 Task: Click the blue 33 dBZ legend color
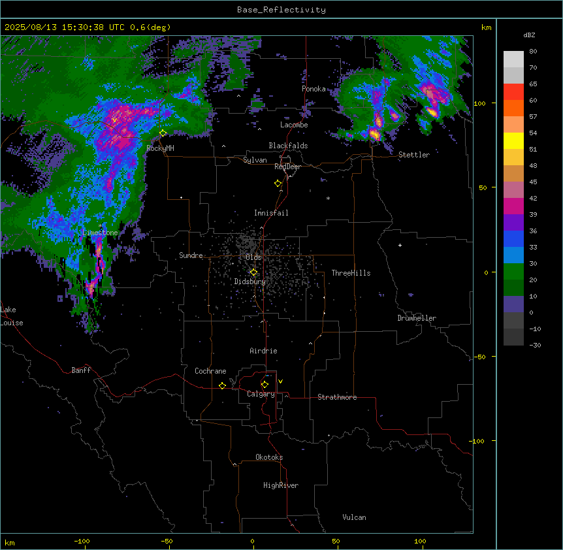[513, 238]
